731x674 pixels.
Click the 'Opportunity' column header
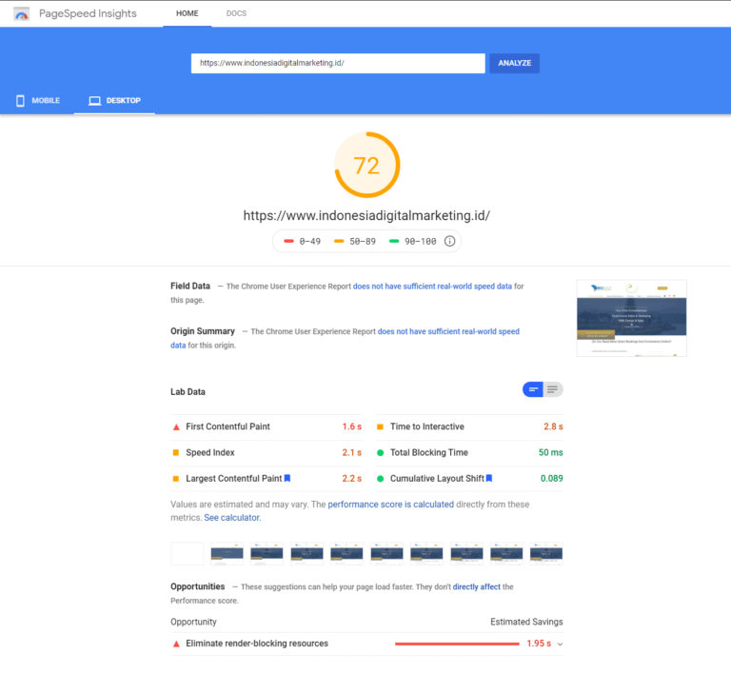click(x=193, y=622)
